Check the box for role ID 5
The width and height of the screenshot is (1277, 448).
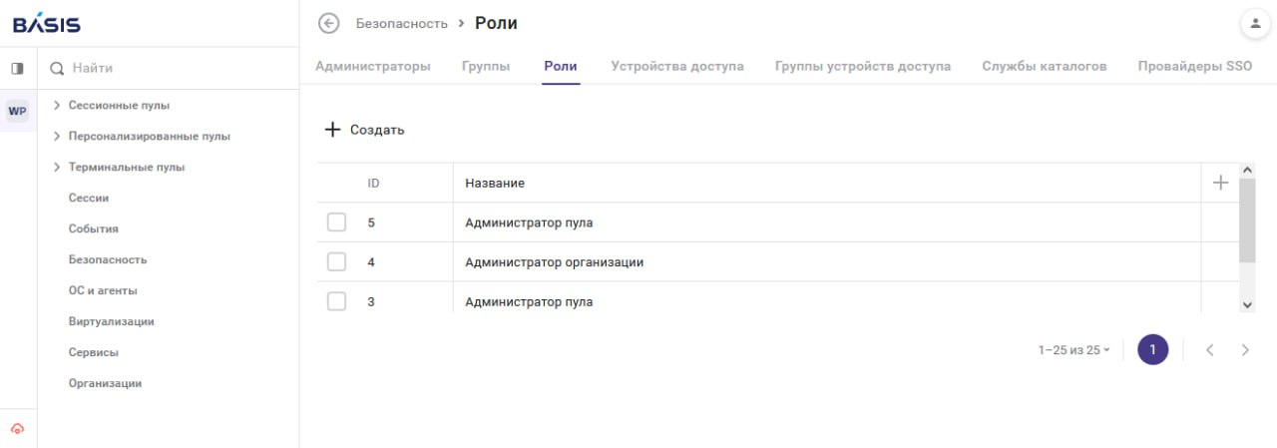[336, 223]
